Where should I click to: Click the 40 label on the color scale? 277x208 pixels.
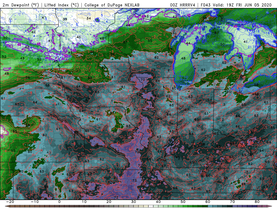coord(158,202)
